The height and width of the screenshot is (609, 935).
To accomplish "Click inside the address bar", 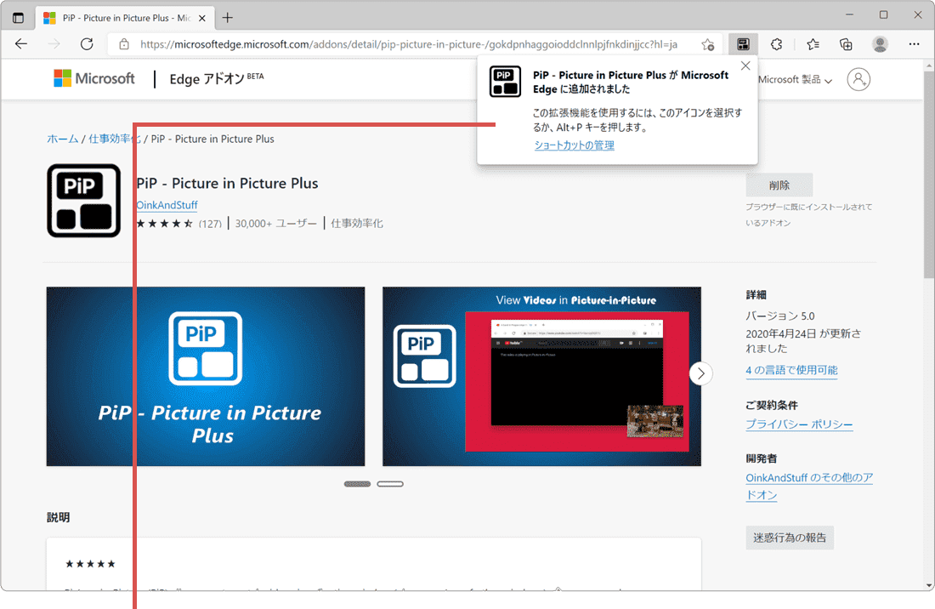I will (382, 43).
